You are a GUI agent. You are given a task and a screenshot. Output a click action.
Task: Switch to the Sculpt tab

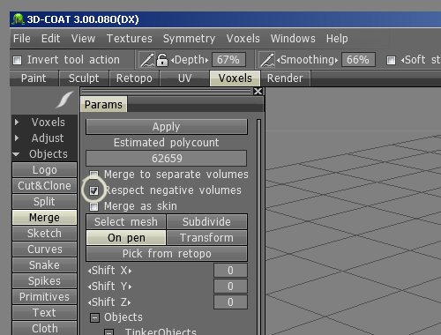[84, 78]
